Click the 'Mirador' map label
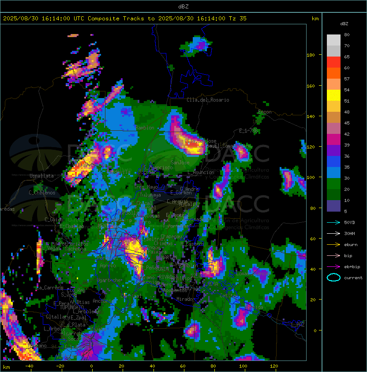This screenshot has width=367, height=372. click(186, 299)
